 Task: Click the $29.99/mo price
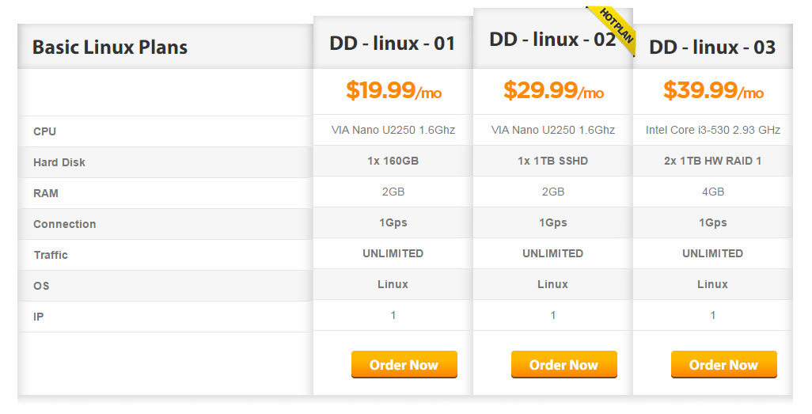click(x=553, y=91)
